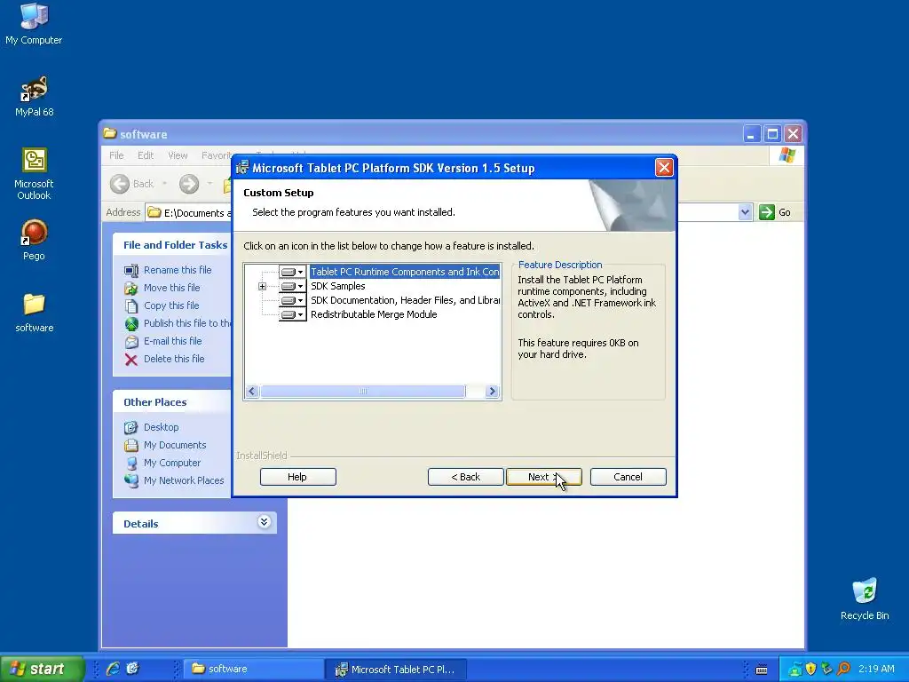Open My Computer under Other Places
This screenshot has width=909, height=682.
coord(172,463)
